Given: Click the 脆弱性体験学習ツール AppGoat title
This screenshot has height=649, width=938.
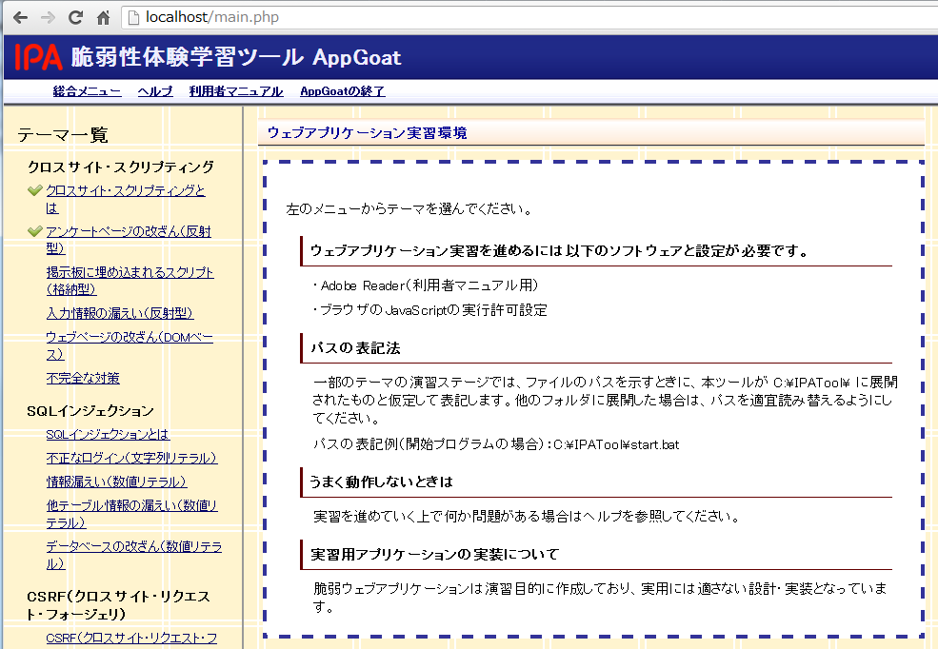Looking at the screenshot, I should (236, 57).
